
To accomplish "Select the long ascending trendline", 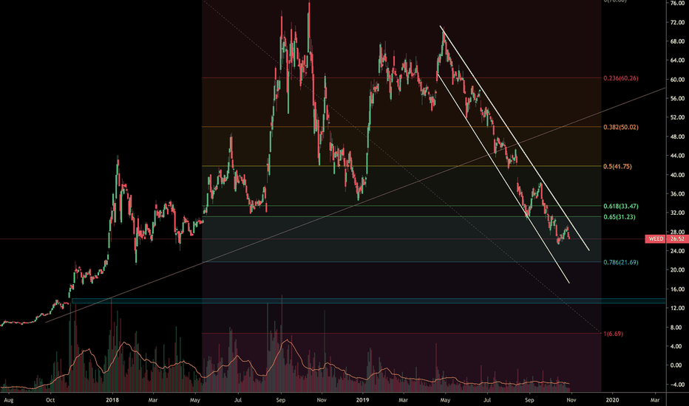I will click(355, 205).
